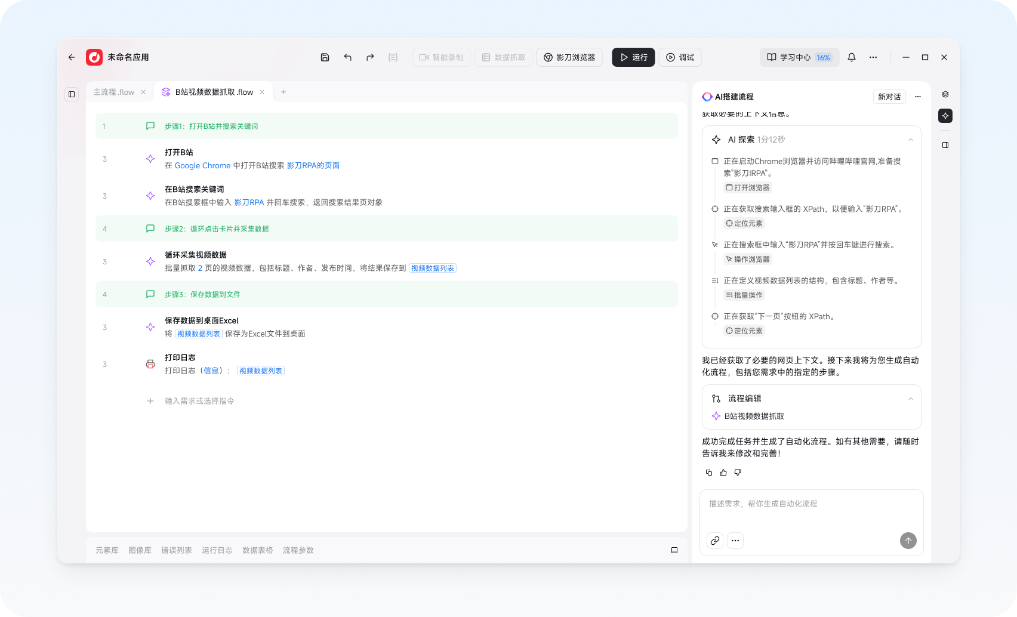Toggle the bottom panel collapse icon

[674, 550]
